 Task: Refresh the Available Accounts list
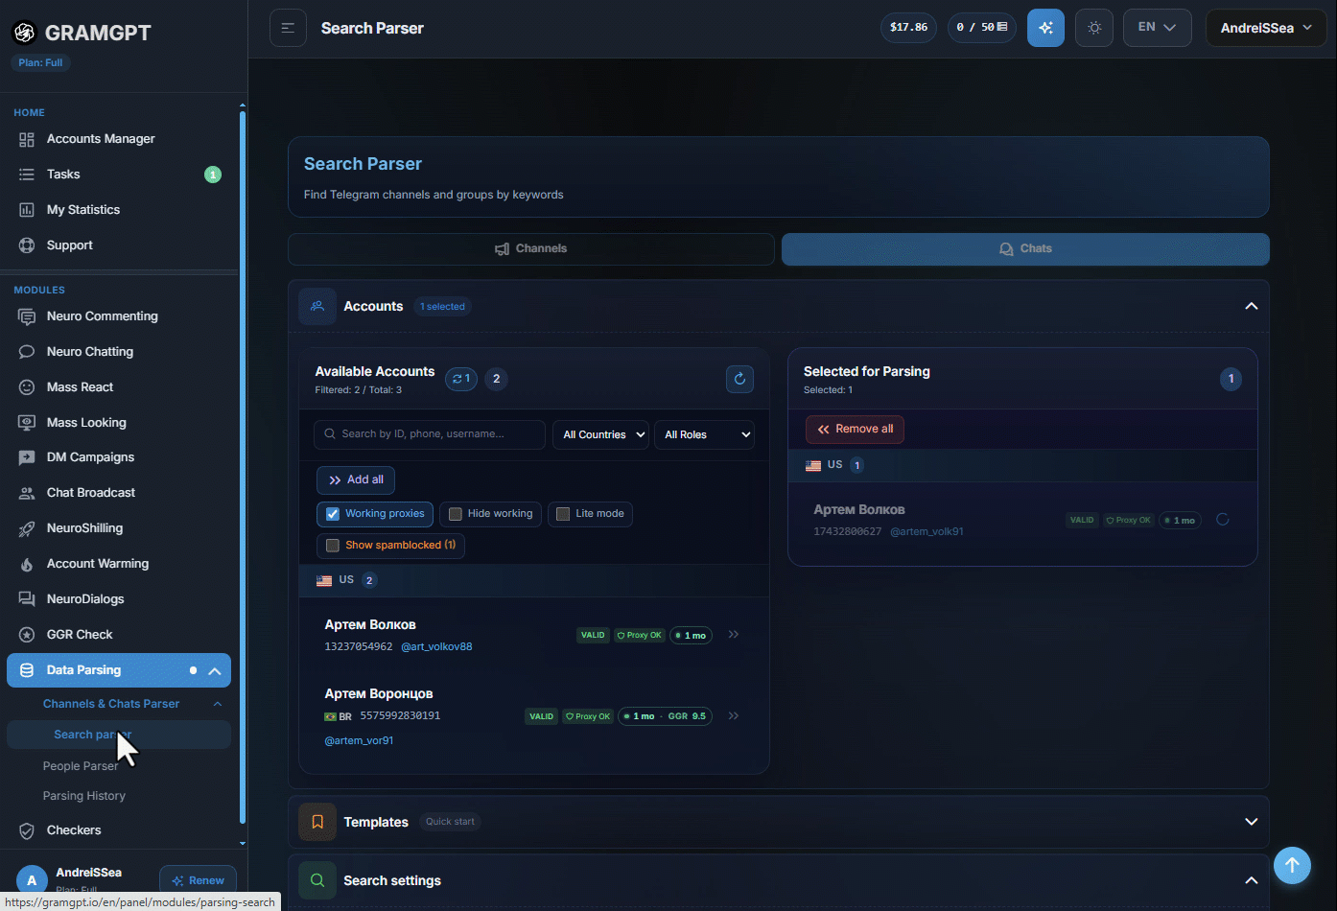coord(739,379)
